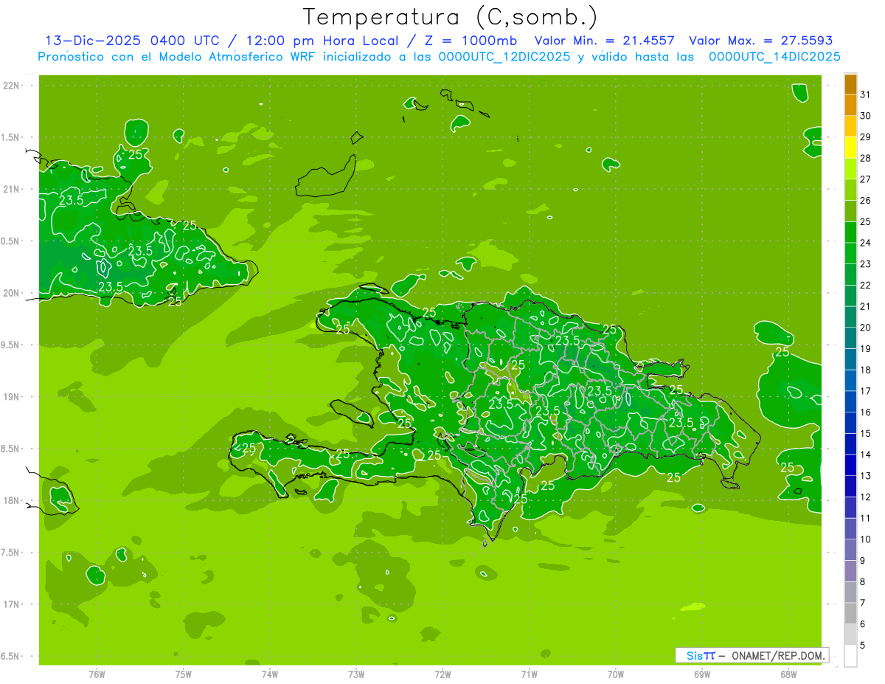
Task: Click the '6.5N' latitude axis label
Action: click(x=11, y=656)
